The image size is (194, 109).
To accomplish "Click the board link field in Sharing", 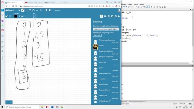I will (x=106, y=29).
